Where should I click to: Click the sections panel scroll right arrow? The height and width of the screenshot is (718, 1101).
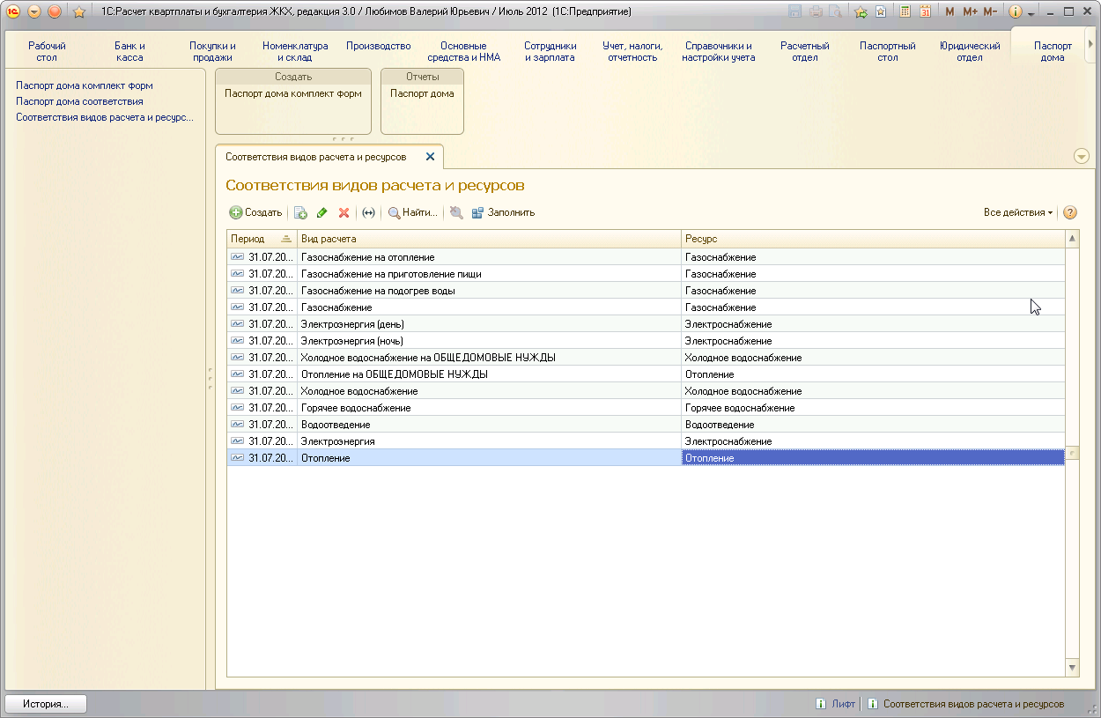pos(1090,43)
